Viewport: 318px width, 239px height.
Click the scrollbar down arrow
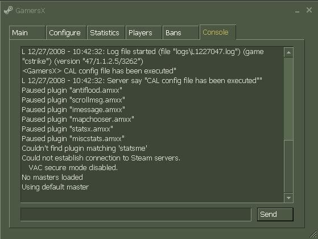click(x=288, y=197)
